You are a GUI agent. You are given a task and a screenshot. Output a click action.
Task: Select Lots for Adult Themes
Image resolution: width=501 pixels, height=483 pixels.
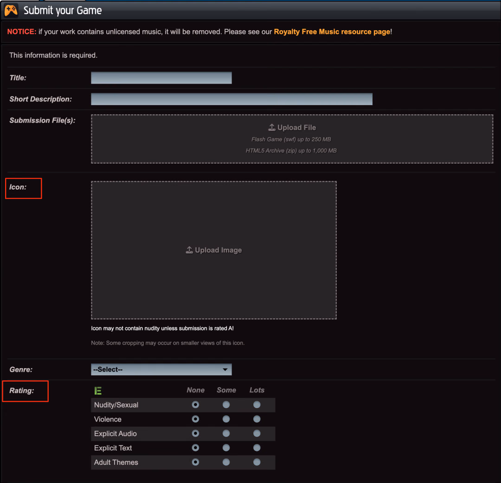(257, 462)
